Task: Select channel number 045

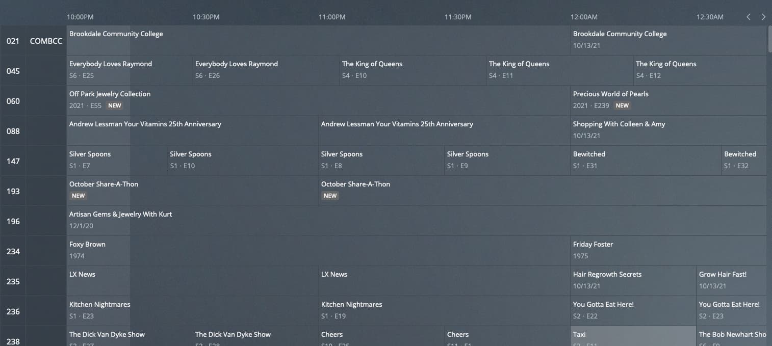Action: (13, 71)
